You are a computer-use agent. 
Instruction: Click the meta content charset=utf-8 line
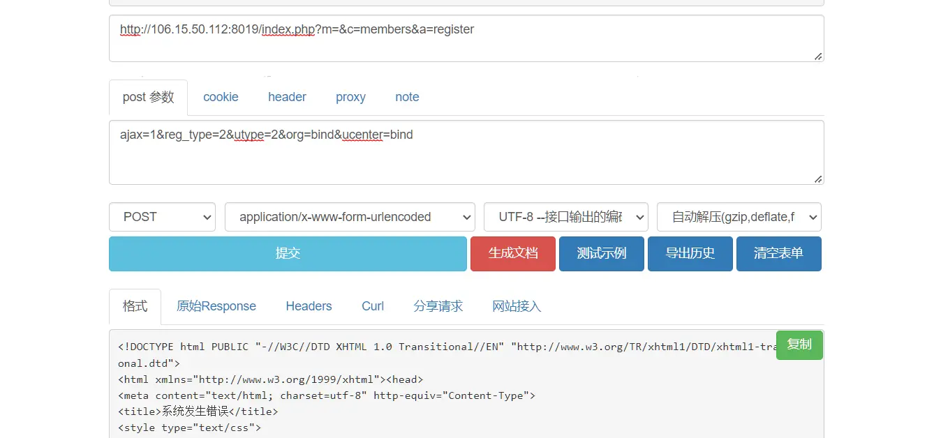[327, 395]
